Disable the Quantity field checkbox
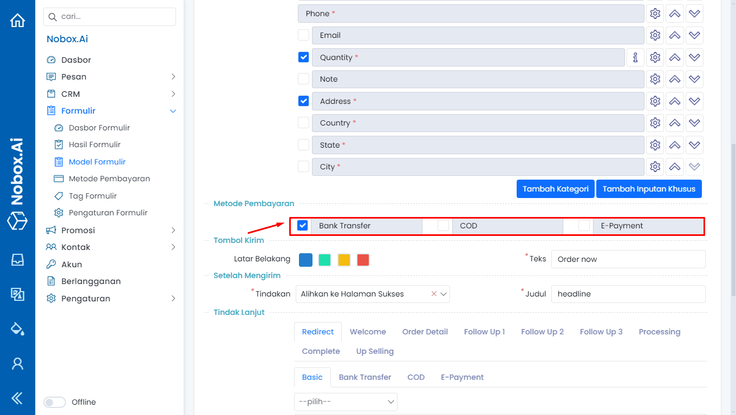This screenshot has height=415, width=736. [x=303, y=57]
